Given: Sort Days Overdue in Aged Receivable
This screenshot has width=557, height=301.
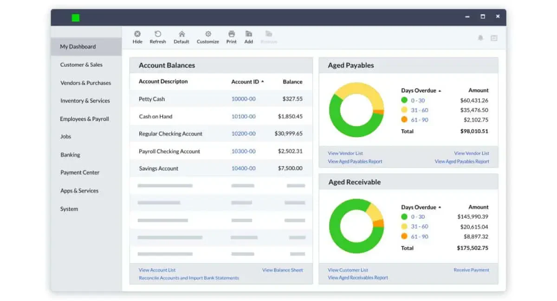Looking at the screenshot, I should (440, 207).
